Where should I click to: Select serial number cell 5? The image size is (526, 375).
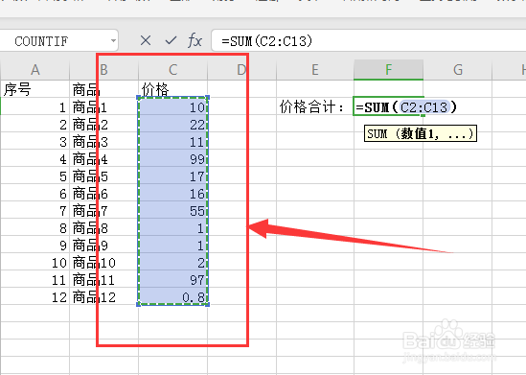pos(34,176)
